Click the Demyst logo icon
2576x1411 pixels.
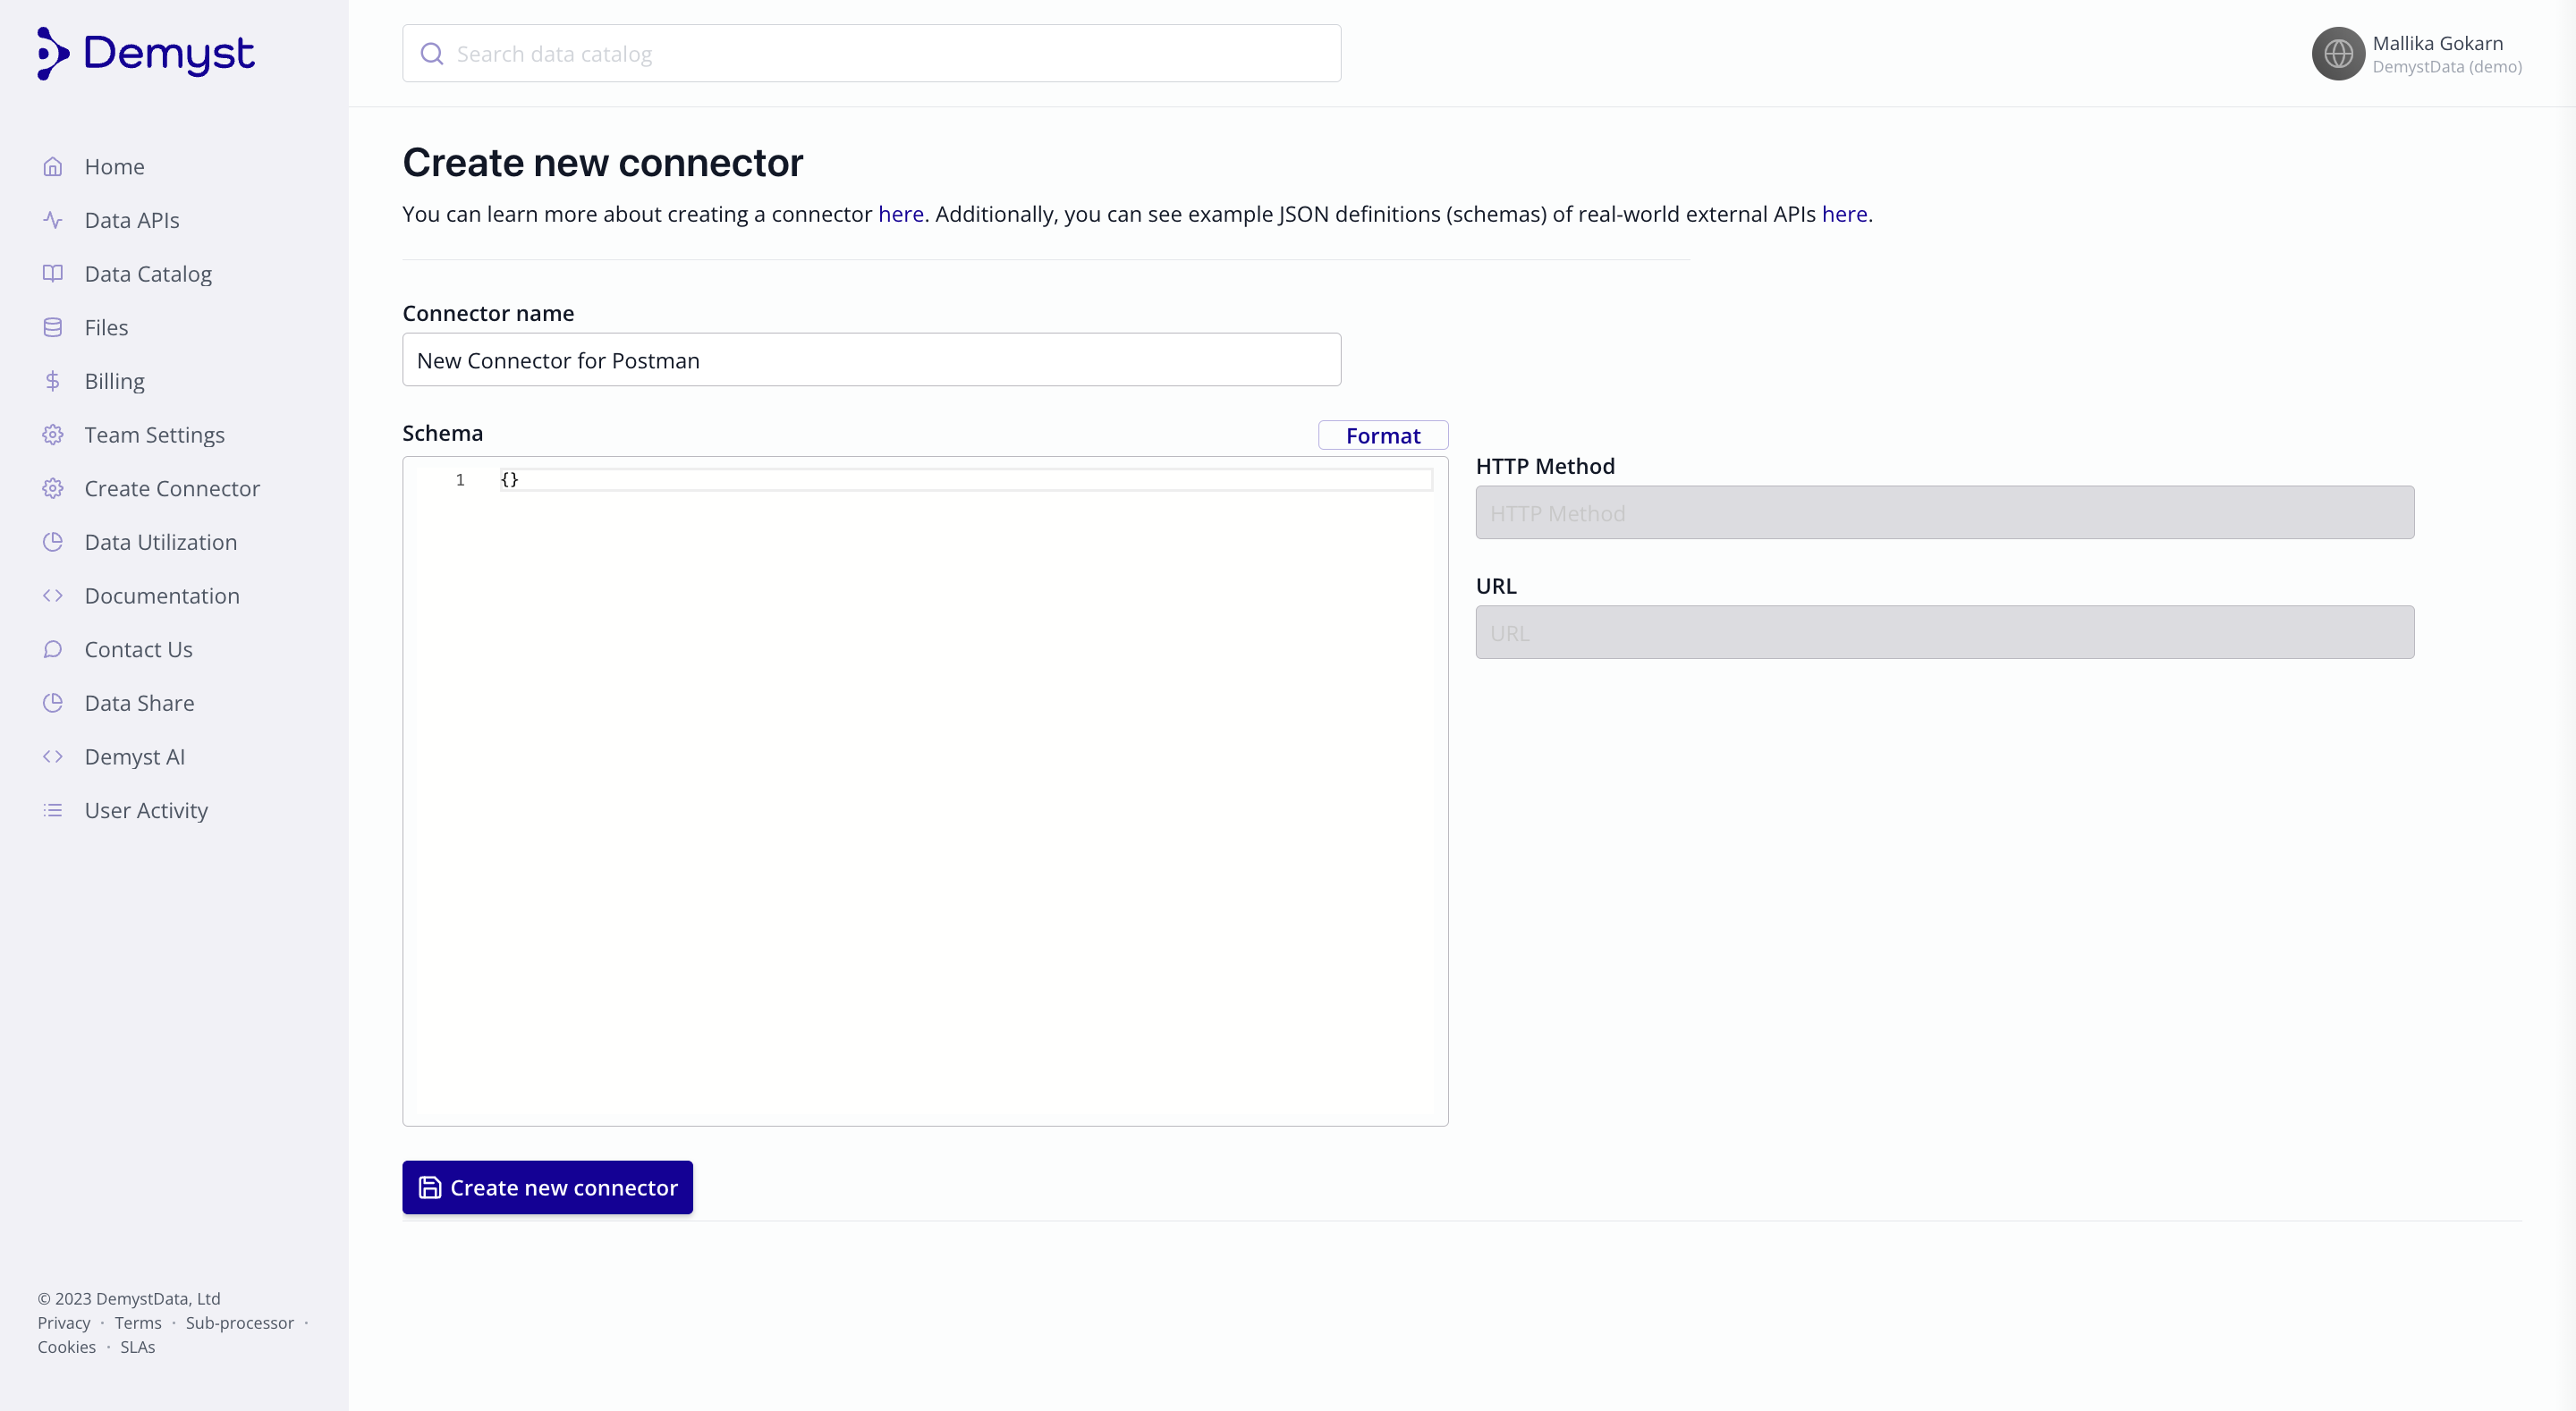point(52,52)
